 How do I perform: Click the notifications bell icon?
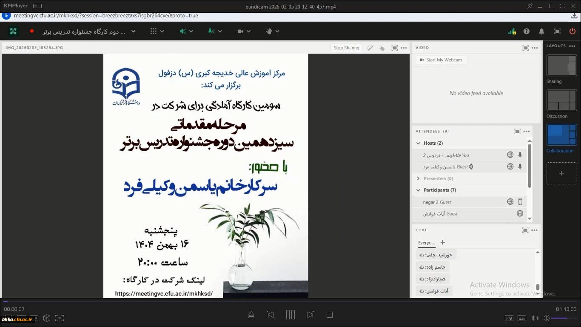coord(541,32)
